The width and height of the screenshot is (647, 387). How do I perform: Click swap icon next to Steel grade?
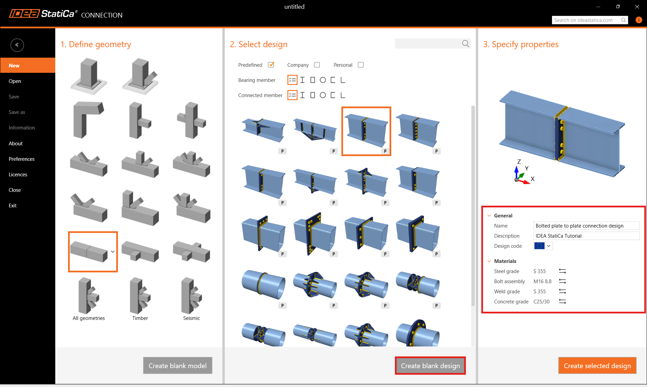[562, 271]
